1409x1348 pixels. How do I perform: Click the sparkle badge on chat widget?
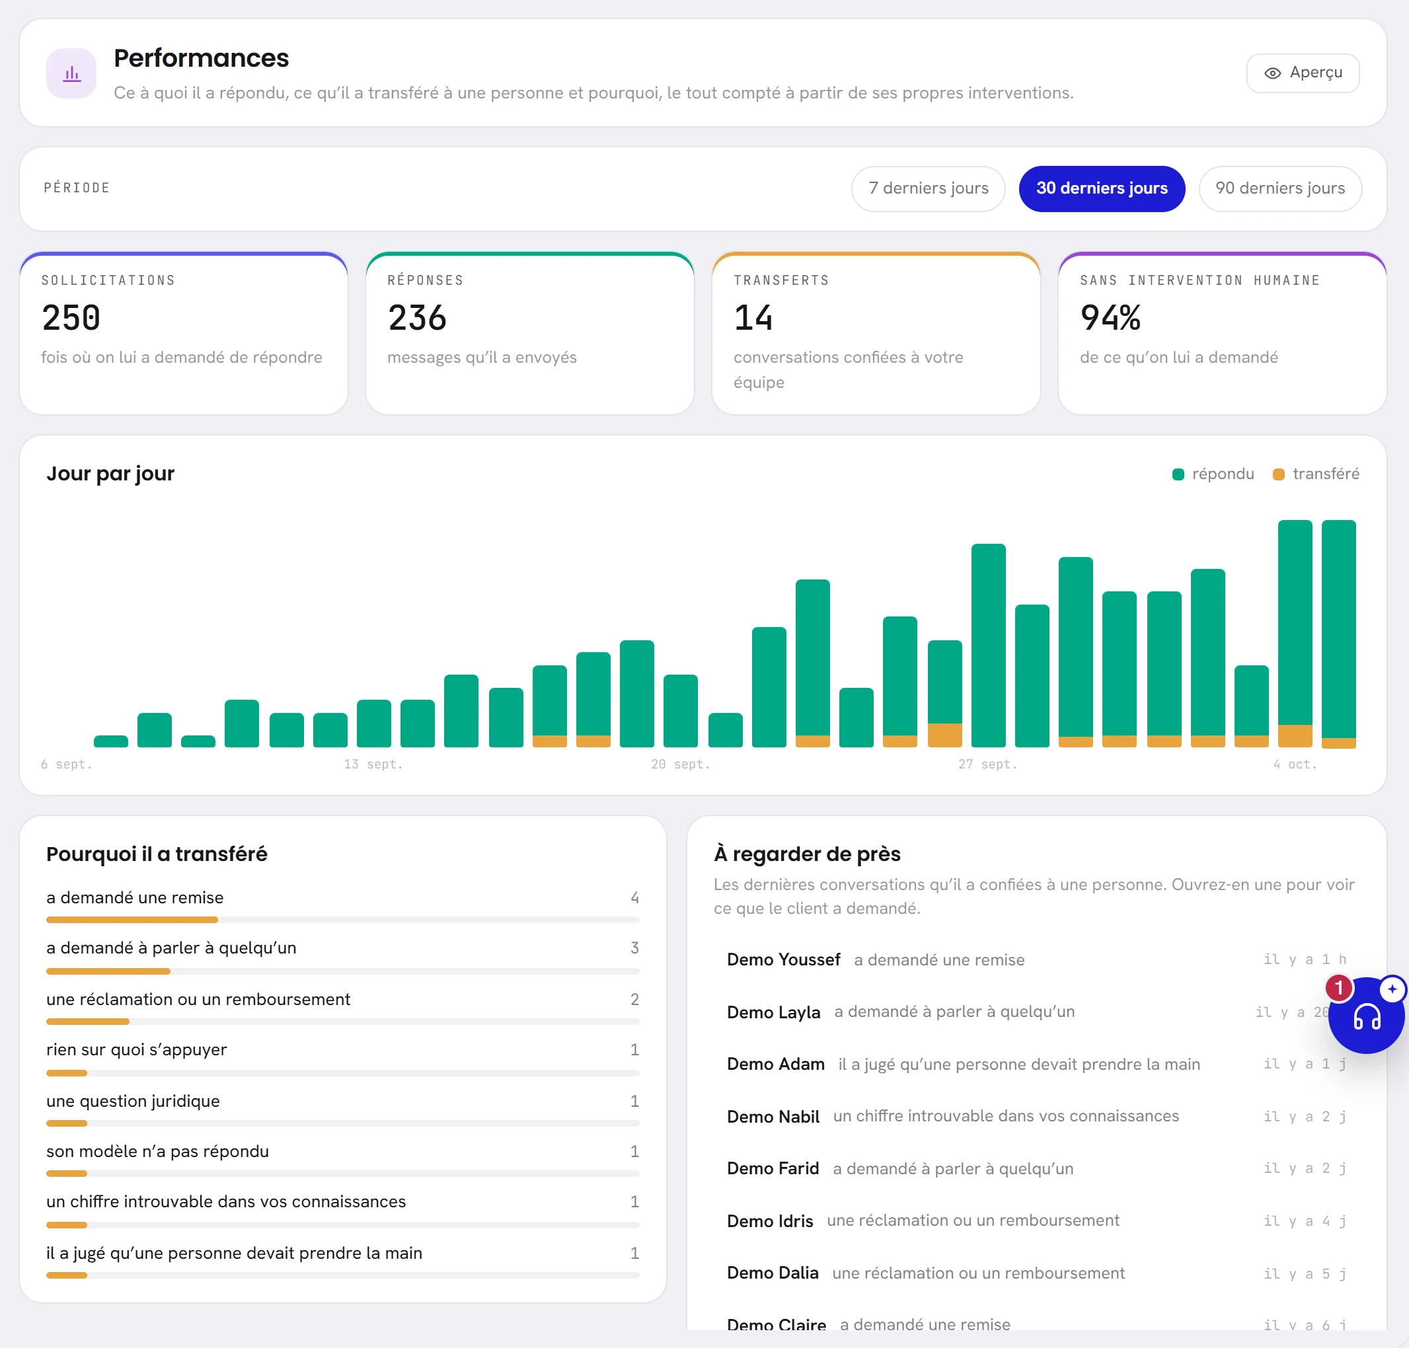(1392, 989)
